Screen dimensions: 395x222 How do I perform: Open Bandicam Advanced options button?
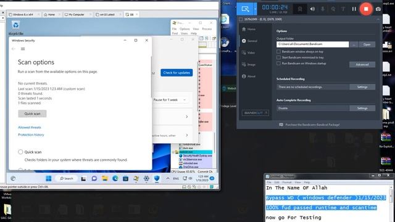tap(362, 65)
